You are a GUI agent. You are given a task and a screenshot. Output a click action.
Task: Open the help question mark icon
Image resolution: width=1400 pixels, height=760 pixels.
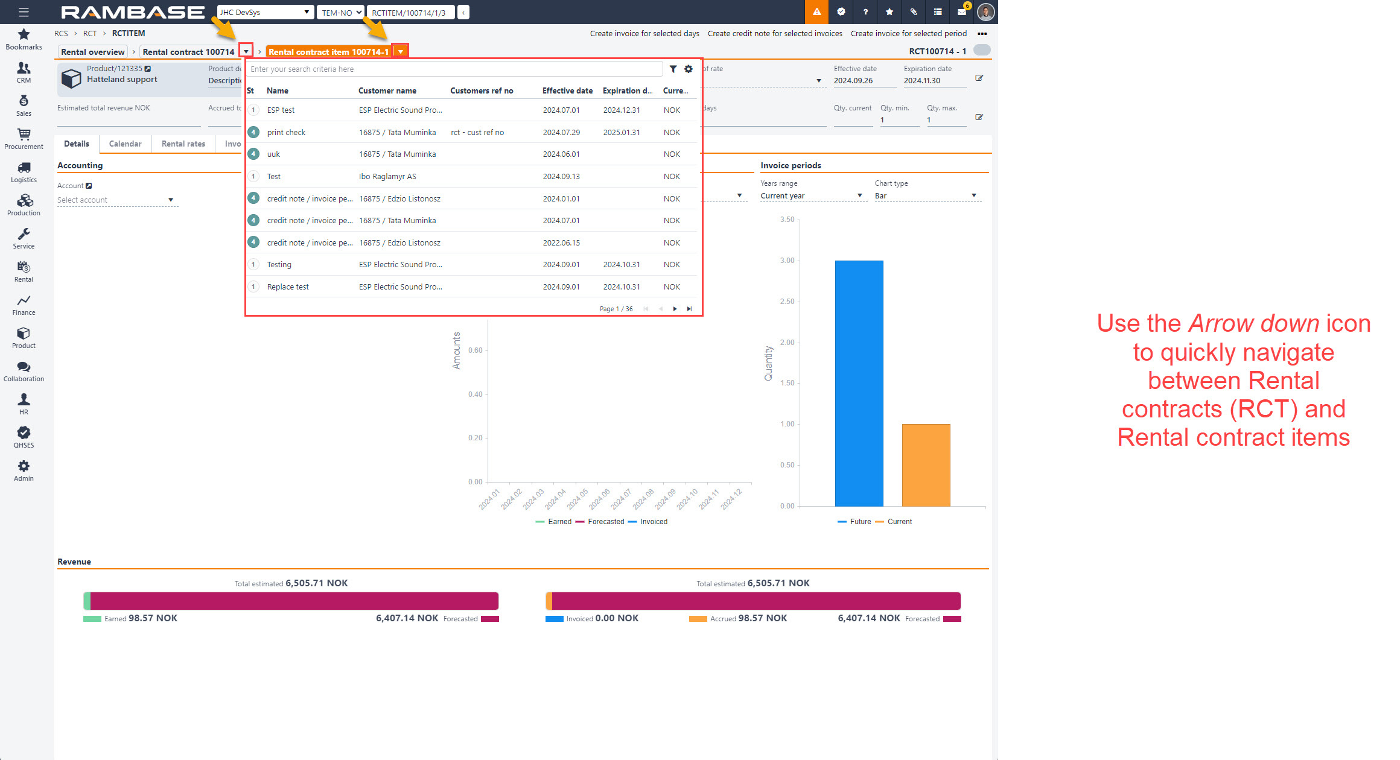[865, 12]
